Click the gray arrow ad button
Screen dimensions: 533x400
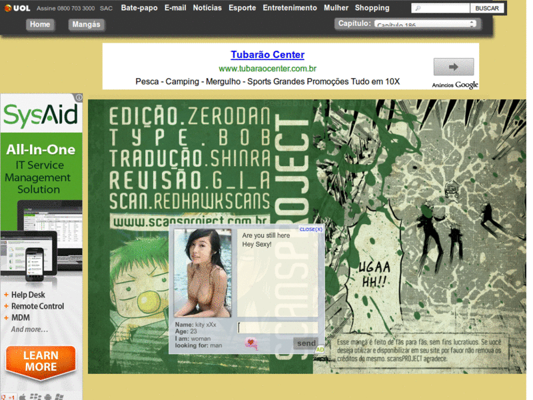[454, 67]
